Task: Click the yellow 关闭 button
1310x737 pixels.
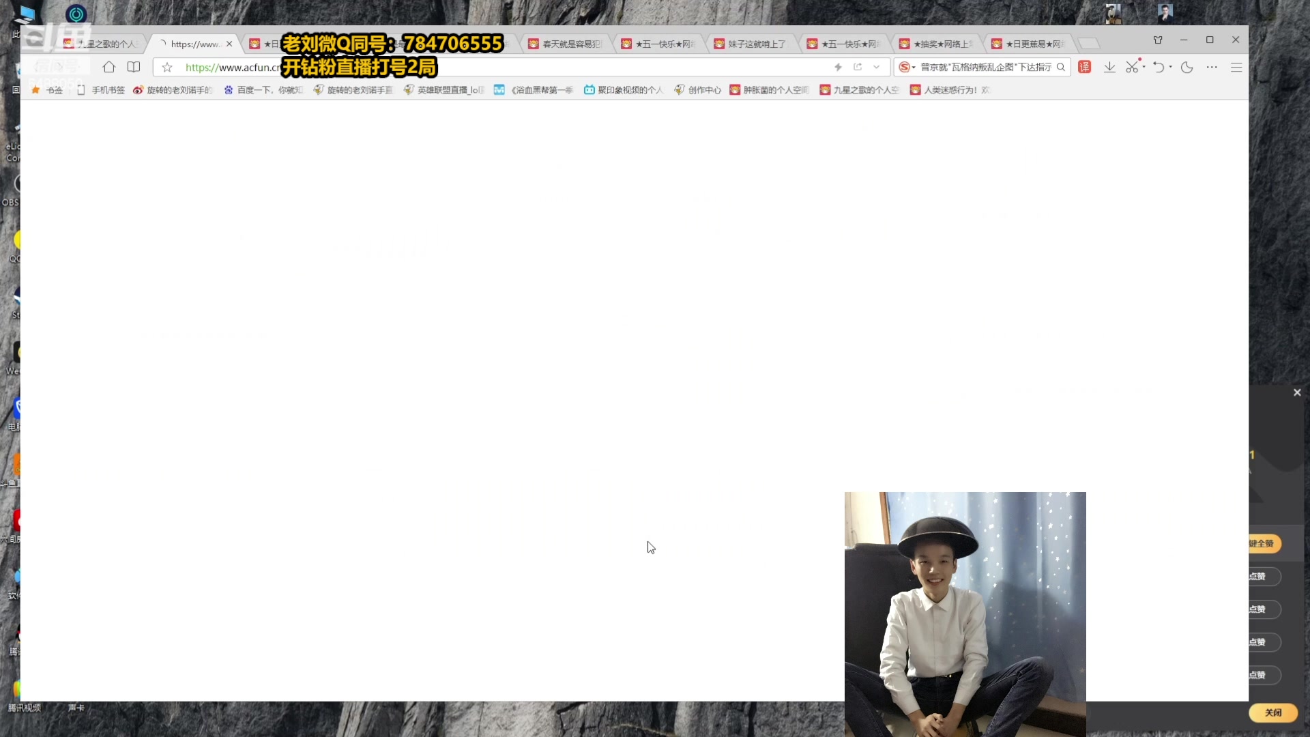Action: pos(1272,712)
